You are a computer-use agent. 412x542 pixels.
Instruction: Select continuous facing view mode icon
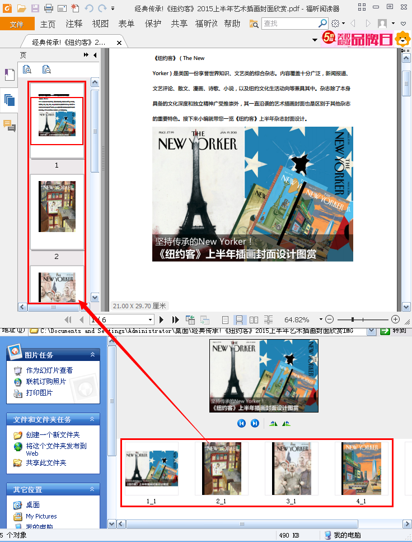coord(268,319)
